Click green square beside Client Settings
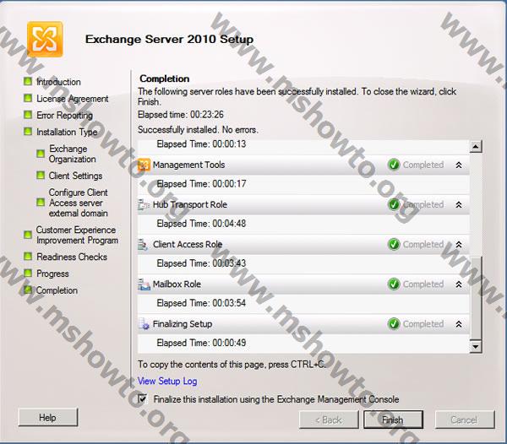This screenshot has width=507, height=444. click(41, 176)
